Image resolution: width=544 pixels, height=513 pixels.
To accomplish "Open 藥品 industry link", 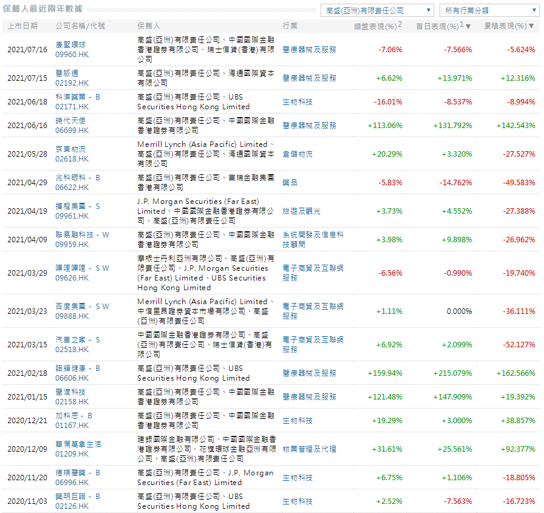I will coord(290,183).
